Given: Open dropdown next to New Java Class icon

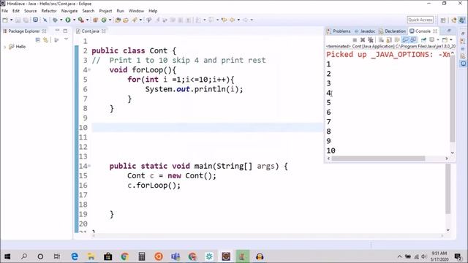Looking at the screenshot, I should [110, 20].
